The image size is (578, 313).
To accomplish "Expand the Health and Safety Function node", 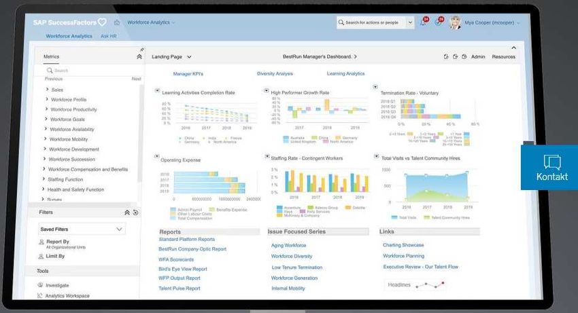I will 44,189.
